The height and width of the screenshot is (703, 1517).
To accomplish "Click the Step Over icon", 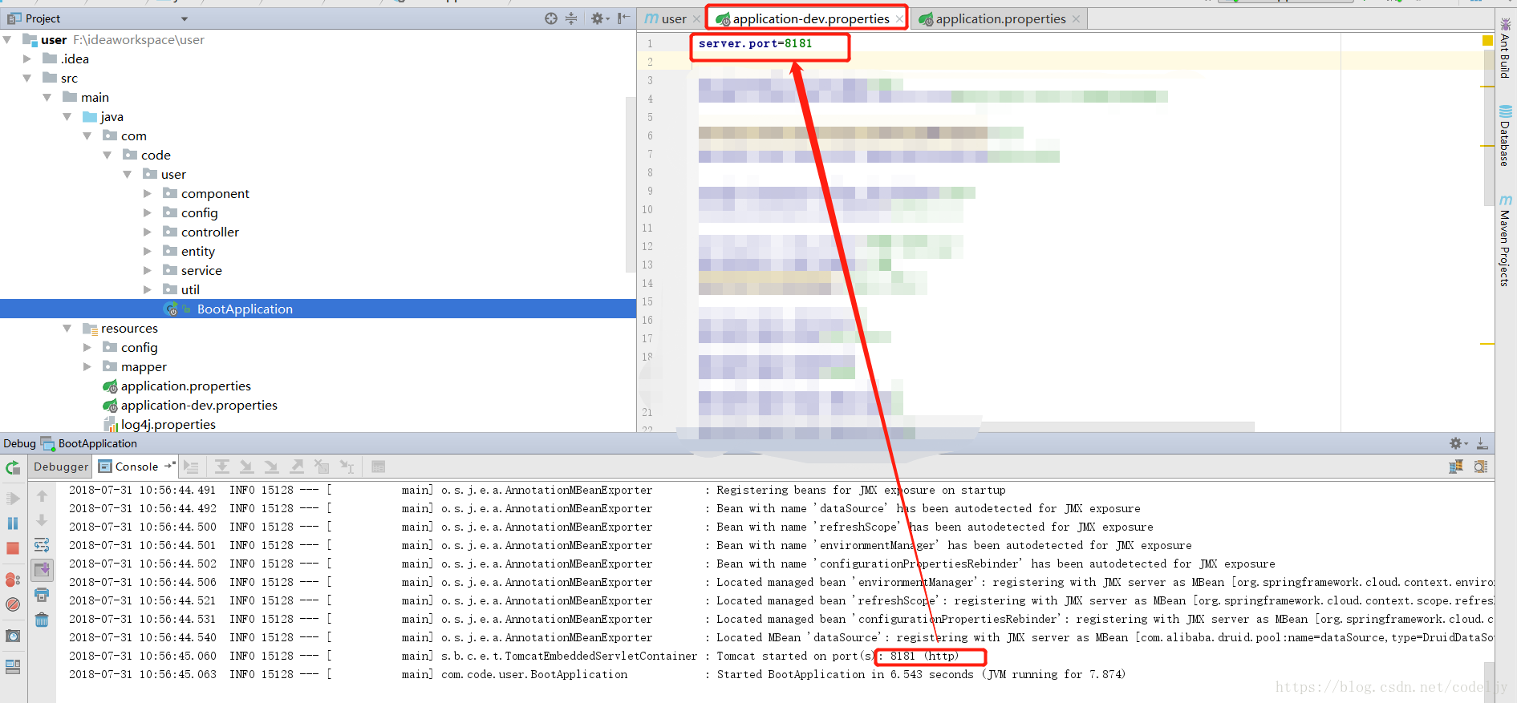I will [x=222, y=467].
